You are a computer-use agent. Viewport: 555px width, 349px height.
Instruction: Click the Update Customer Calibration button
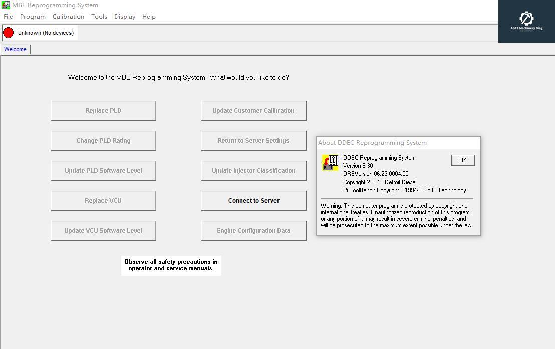[x=253, y=110]
